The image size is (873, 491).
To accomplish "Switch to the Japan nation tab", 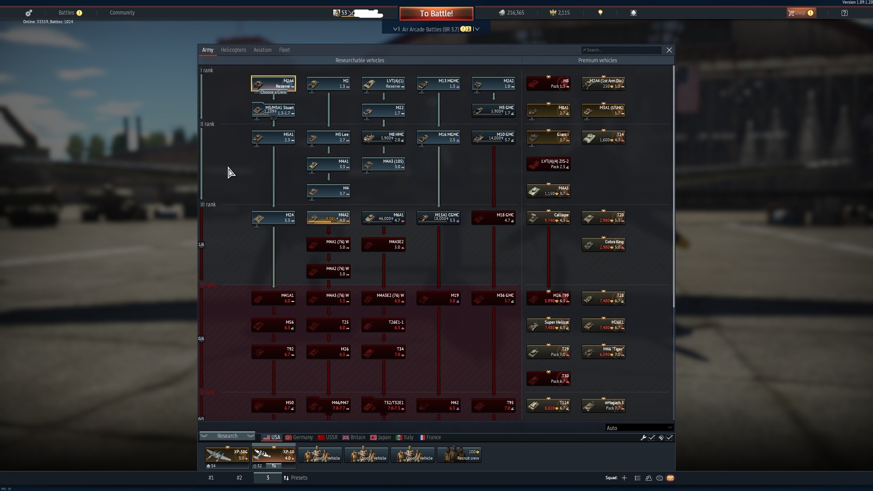I will [381, 437].
